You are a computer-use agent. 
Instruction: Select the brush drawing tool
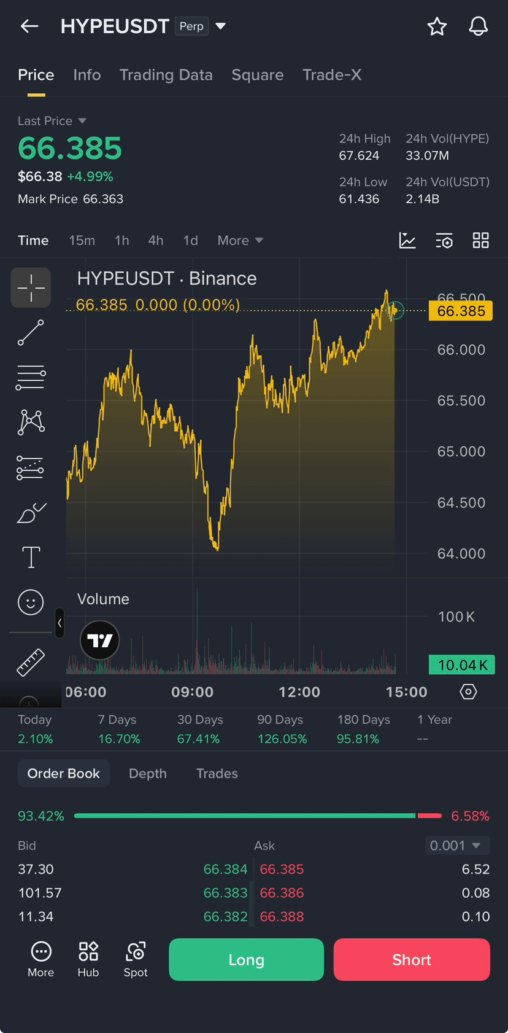coord(31,513)
